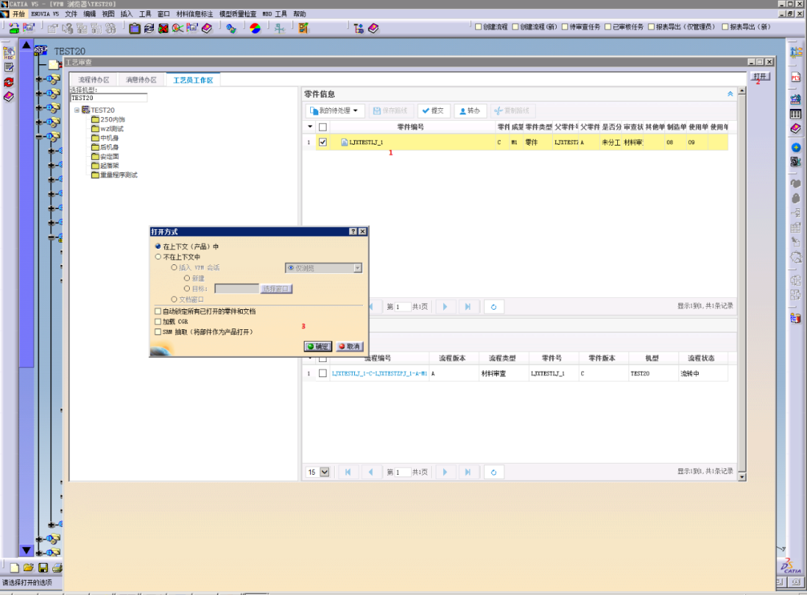Go to next page in lower table pager
The image size is (807, 595).
tap(445, 472)
